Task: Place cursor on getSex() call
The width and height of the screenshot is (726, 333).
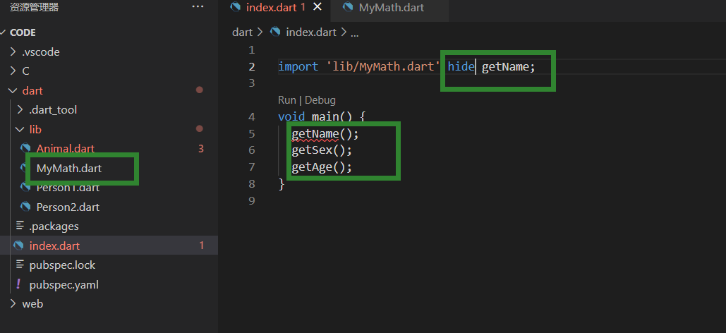Action: click(x=322, y=150)
